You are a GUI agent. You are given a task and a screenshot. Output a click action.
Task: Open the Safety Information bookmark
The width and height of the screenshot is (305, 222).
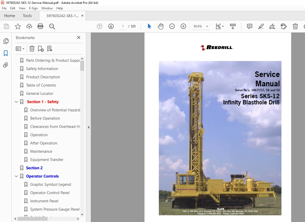point(42,69)
